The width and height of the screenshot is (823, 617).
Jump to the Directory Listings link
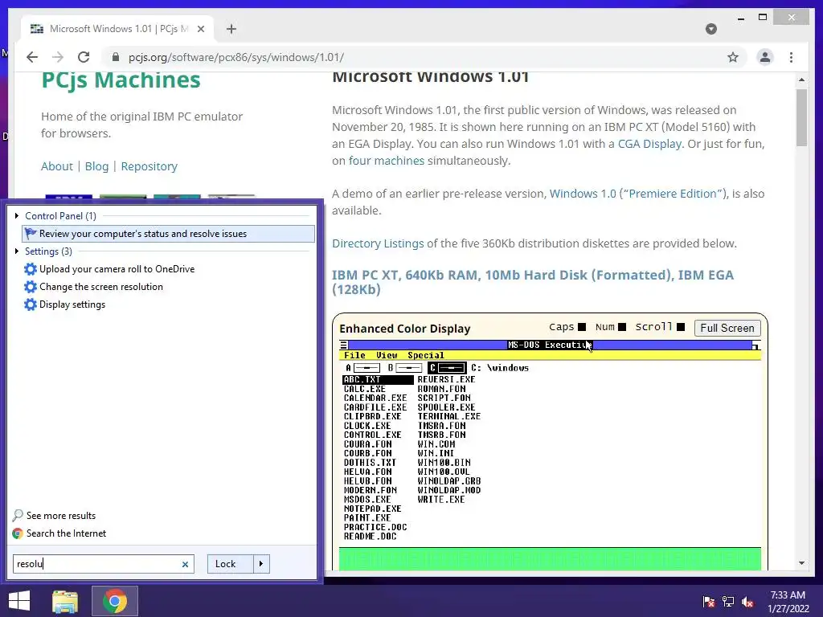378,243
